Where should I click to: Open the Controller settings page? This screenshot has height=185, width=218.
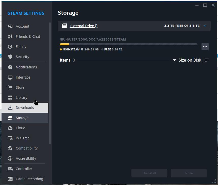pyautogui.click(x=25, y=169)
